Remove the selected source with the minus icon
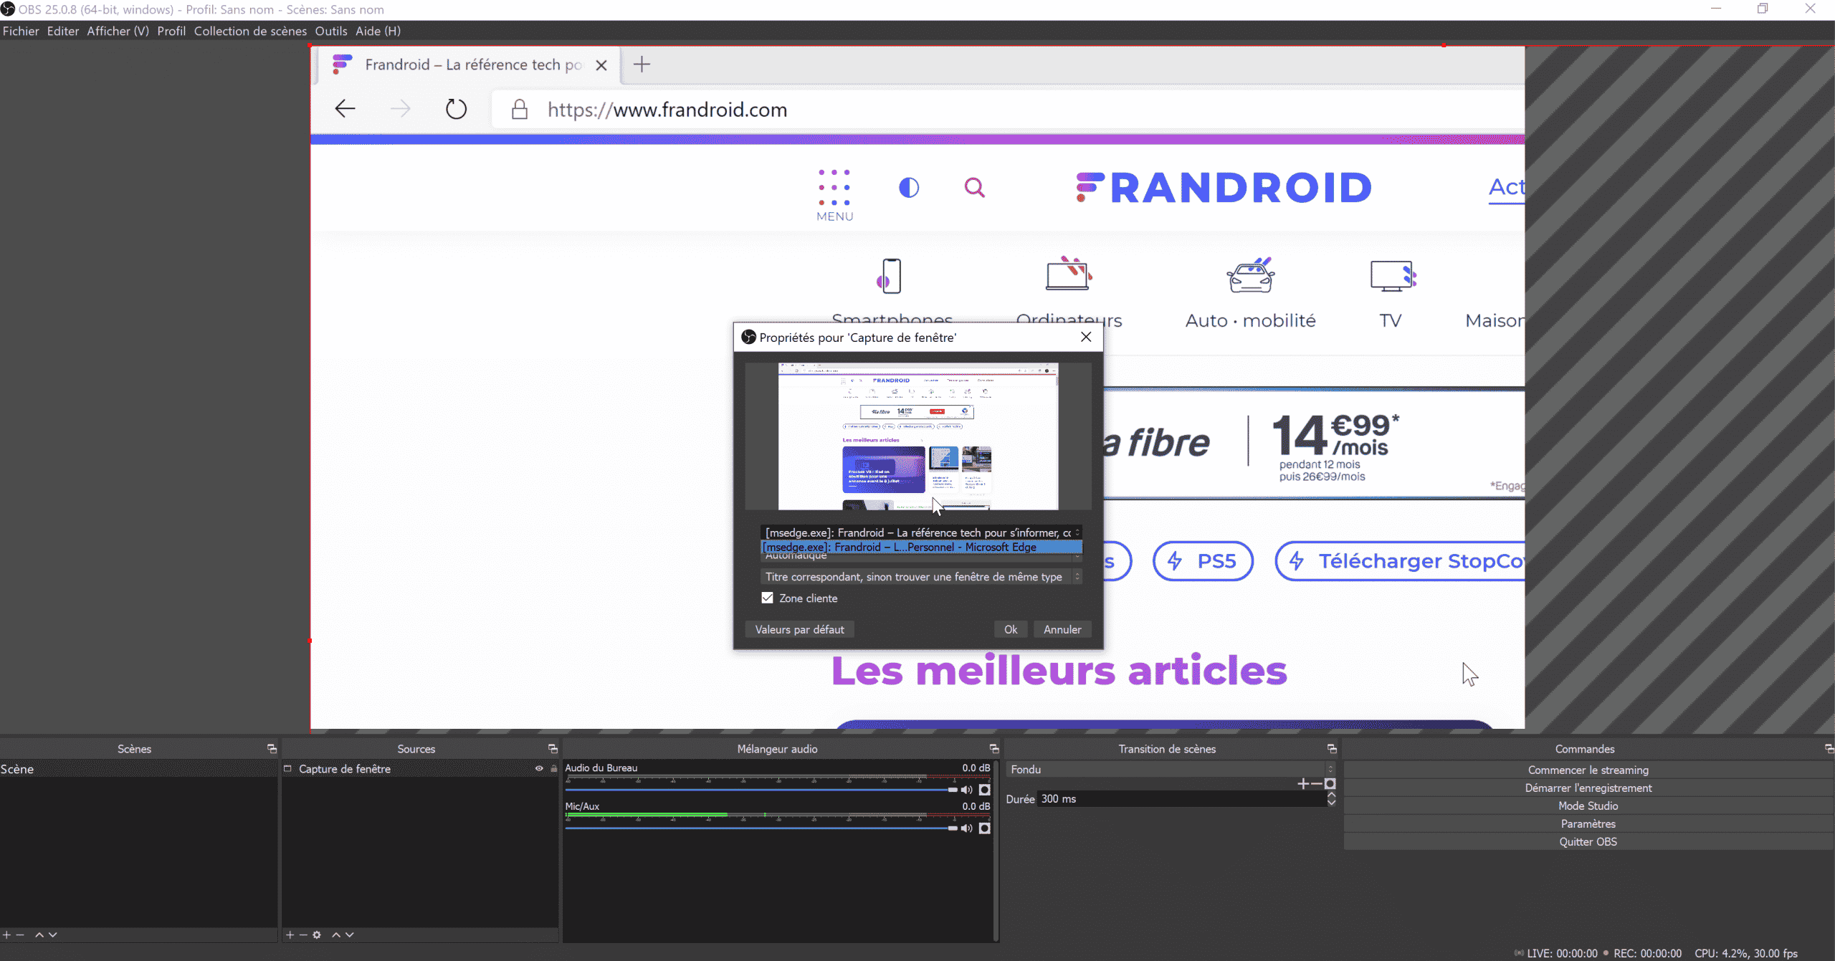The height and width of the screenshot is (961, 1835). [303, 934]
